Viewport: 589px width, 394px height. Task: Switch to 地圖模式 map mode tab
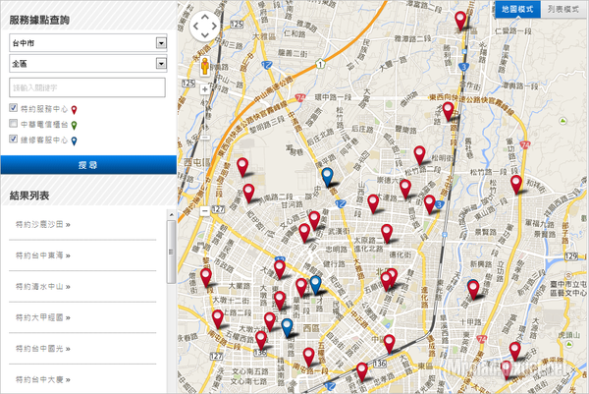(515, 8)
